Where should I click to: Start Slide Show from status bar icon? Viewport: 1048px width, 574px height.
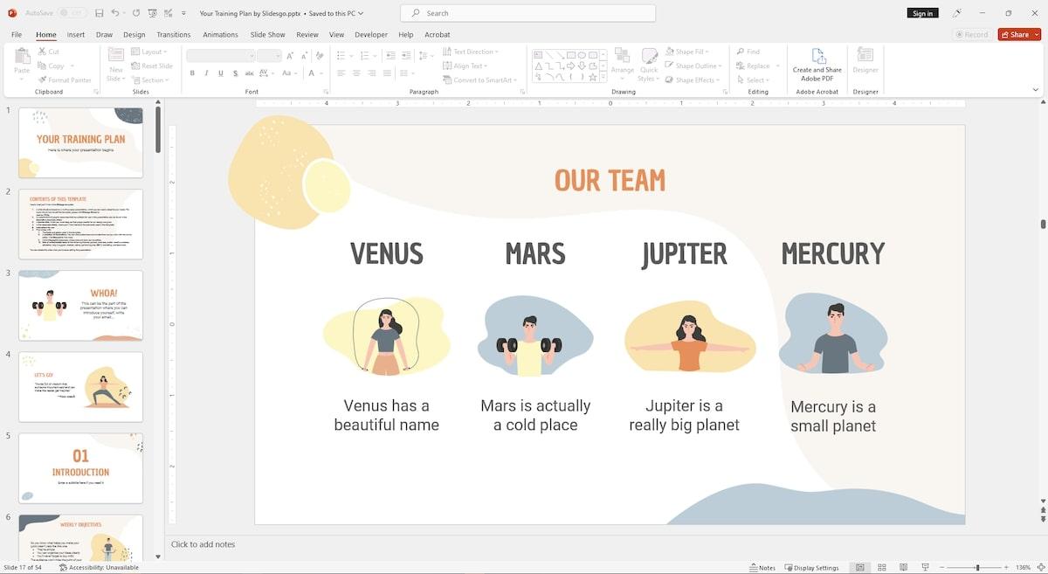[925, 568]
